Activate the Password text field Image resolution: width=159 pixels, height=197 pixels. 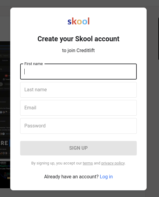tap(78, 126)
